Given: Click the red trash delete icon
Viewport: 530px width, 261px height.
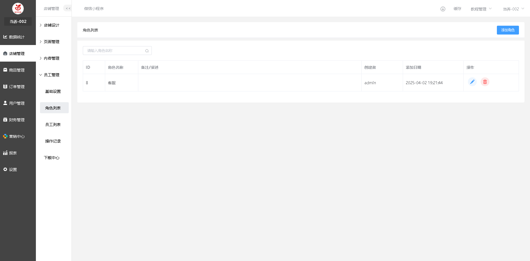Looking at the screenshot, I should [x=485, y=82].
